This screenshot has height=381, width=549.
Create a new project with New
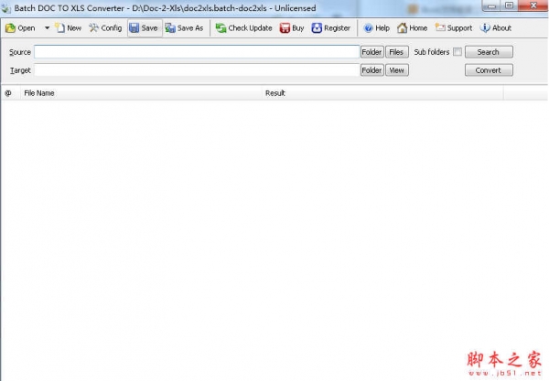pyautogui.click(x=69, y=28)
